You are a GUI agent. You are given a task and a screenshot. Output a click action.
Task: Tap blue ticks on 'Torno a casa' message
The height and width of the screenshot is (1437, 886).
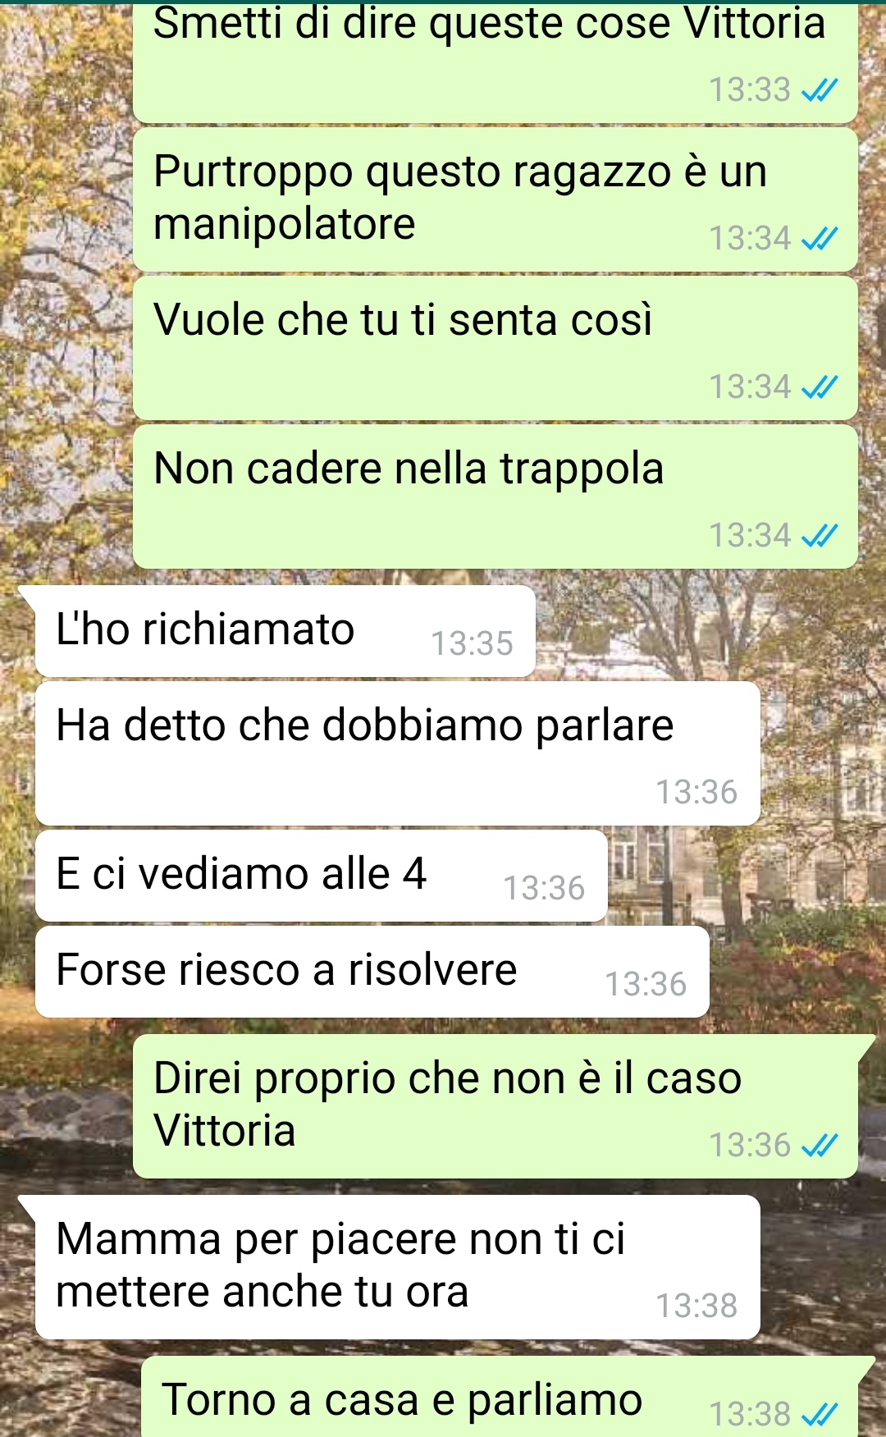(x=820, y=1414)
